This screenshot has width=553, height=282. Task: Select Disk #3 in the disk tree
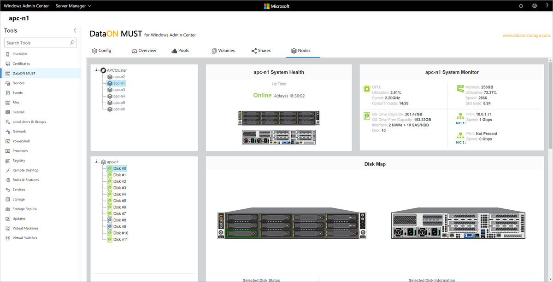(x=117, y=188)
